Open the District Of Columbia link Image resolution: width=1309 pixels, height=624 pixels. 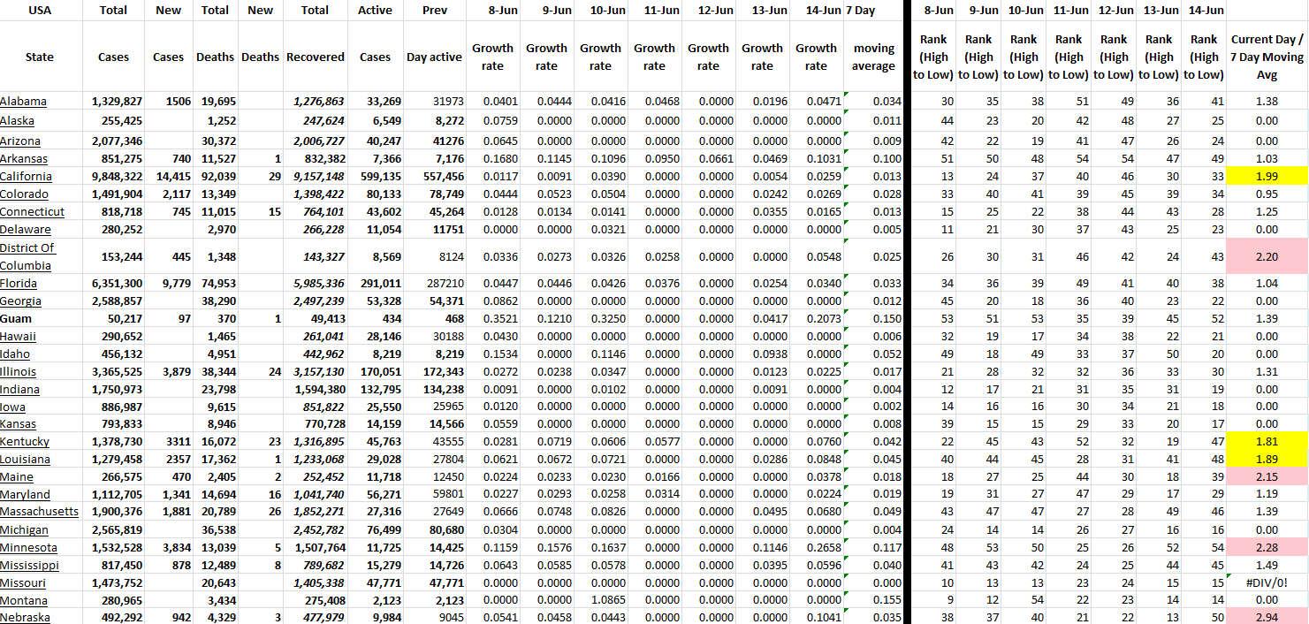(x=27, y=256)
